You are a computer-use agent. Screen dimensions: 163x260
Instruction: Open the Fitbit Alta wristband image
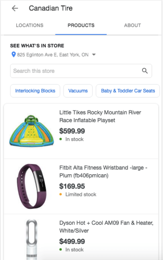pos(32,186)
